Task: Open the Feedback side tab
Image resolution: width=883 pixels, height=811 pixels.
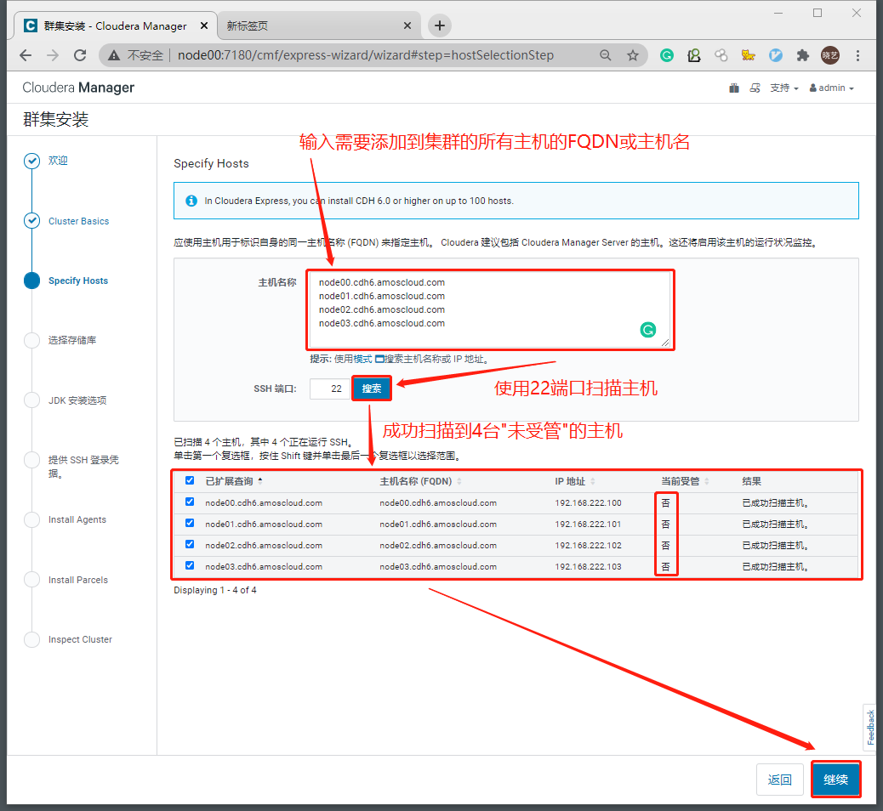Action: pos(870,727)
